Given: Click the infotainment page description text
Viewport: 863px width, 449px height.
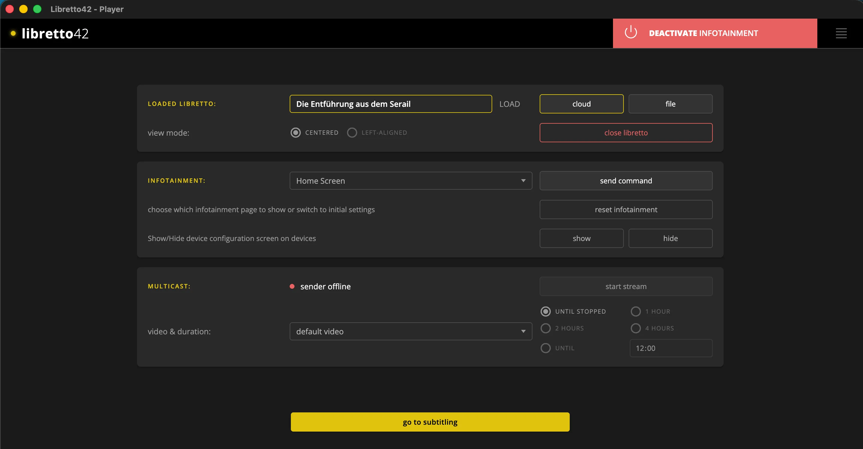Looking at the screenshot, I should click(x=261, y=209).
